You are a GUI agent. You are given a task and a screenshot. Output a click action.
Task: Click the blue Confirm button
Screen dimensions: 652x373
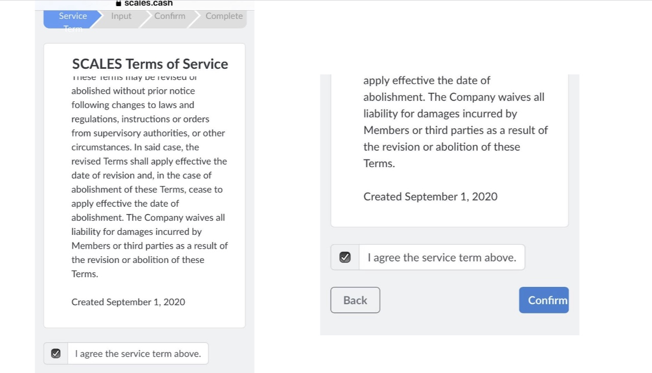pos(544,300)
